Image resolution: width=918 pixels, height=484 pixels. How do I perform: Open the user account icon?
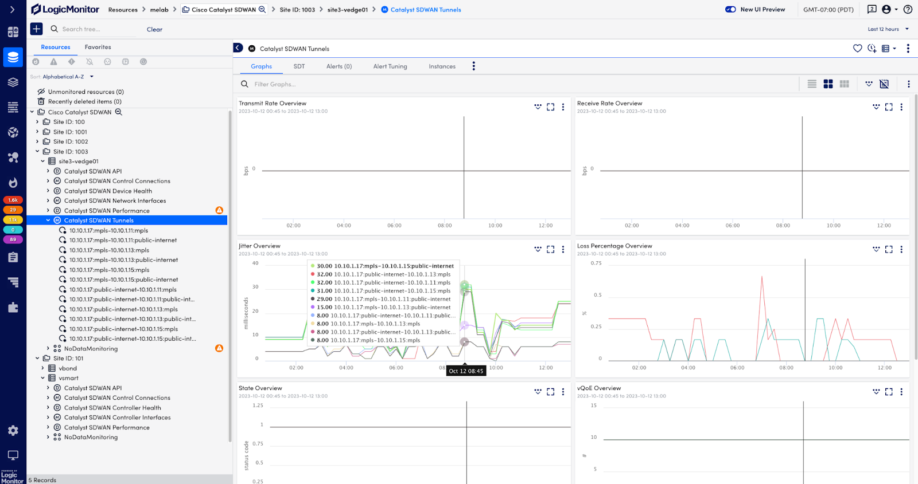pyautogui.click(x=886, y=9)
